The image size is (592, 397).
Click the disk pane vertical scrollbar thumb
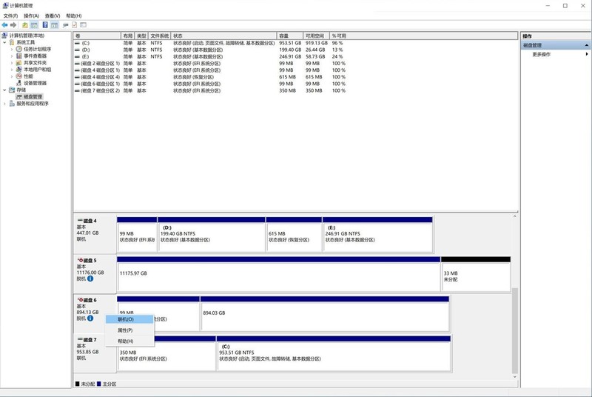pyautogui.click(x=514, y=330)
